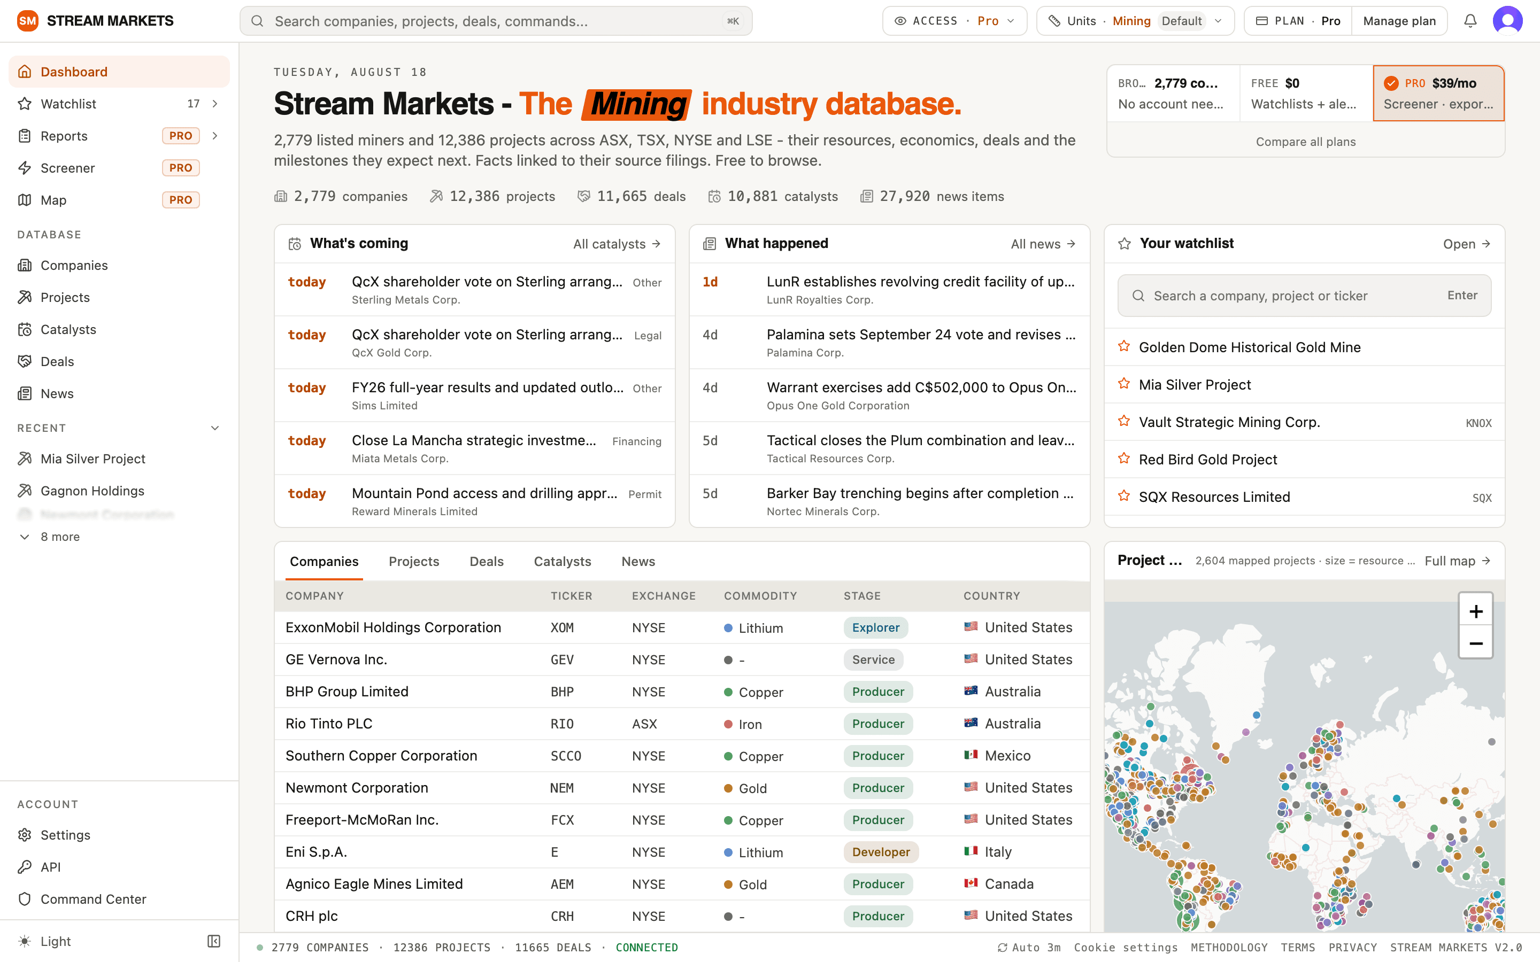The image size is (1540, 962).
Task: Switch to the Deals tab
Action: coord(486,561)
